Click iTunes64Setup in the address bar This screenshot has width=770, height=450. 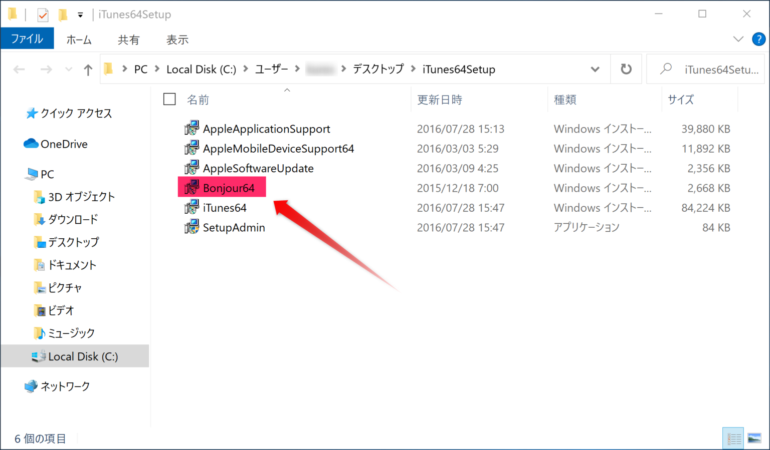click(x=459, y=69)
